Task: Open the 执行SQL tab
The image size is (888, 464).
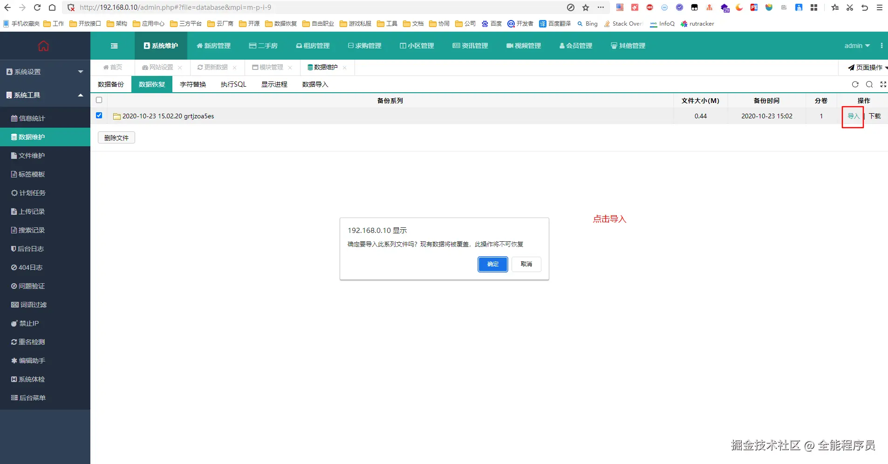Action: click(233, 84)
